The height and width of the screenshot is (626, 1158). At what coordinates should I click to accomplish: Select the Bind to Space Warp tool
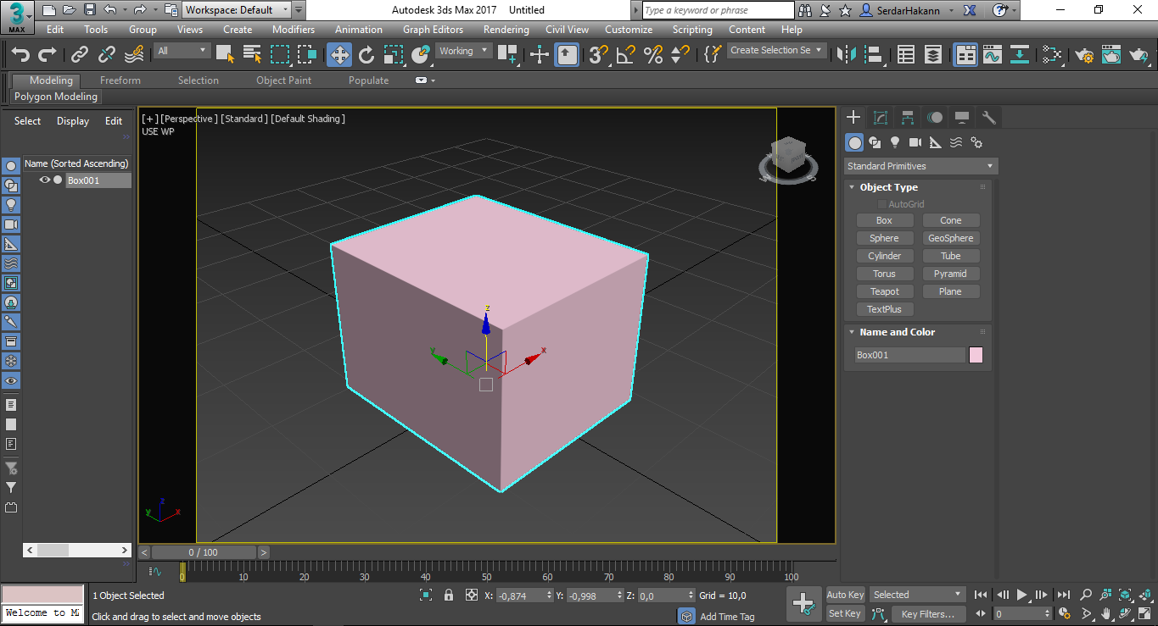(134, 54)
